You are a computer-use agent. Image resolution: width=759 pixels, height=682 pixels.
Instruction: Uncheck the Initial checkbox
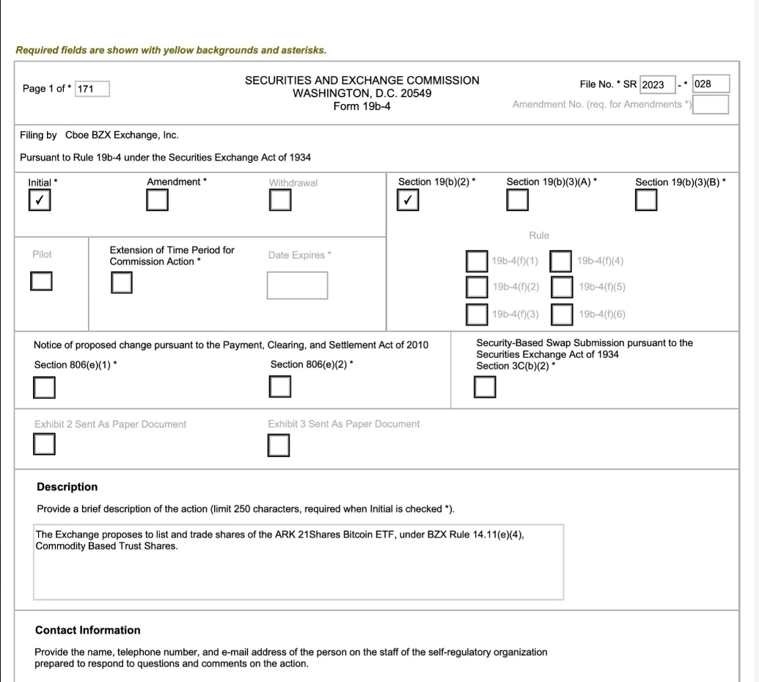[39, 200]
